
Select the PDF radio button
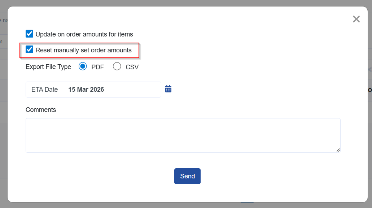(x=83, y=66)
